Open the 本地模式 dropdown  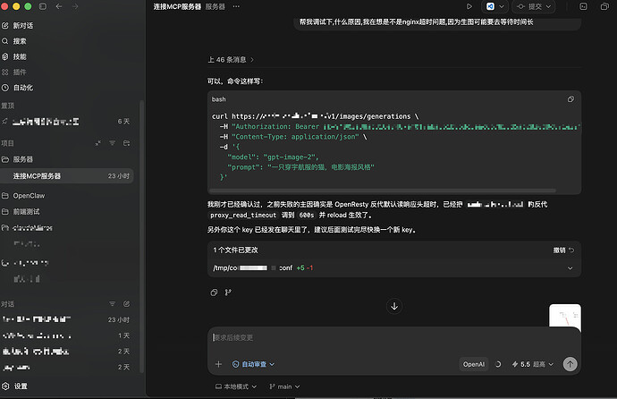(236, 386)
